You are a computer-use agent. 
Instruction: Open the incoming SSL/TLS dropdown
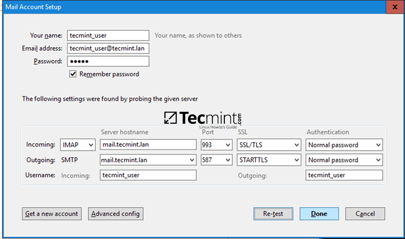[x=269, y=145]
